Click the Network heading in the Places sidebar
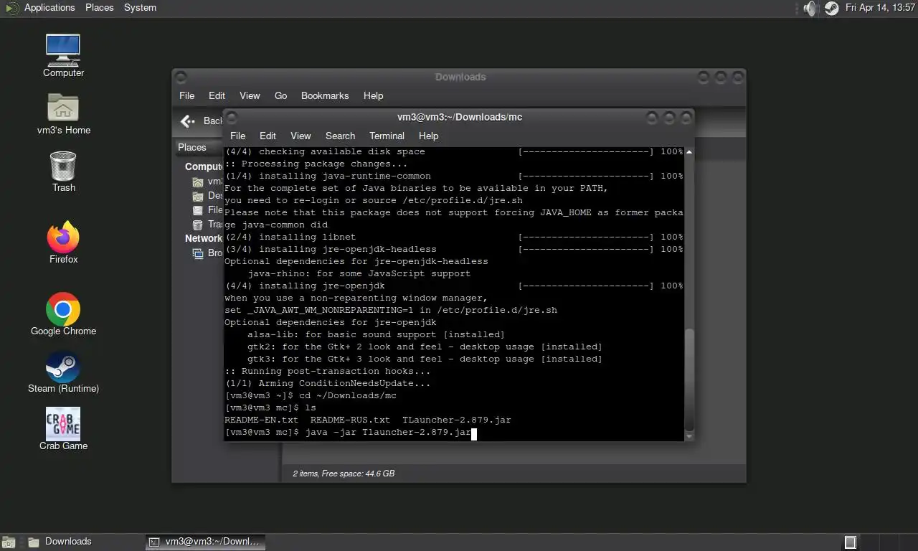 click(204, 238)
